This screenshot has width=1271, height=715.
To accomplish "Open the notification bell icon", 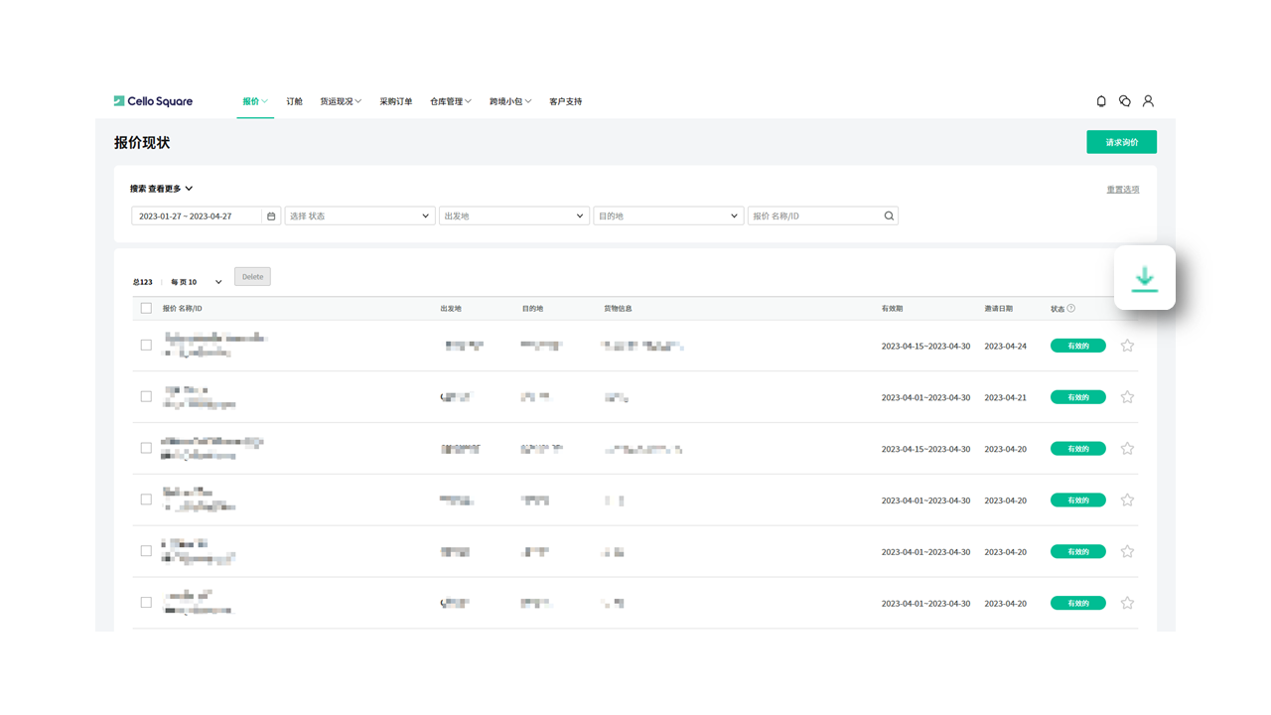I will 1101,101.
